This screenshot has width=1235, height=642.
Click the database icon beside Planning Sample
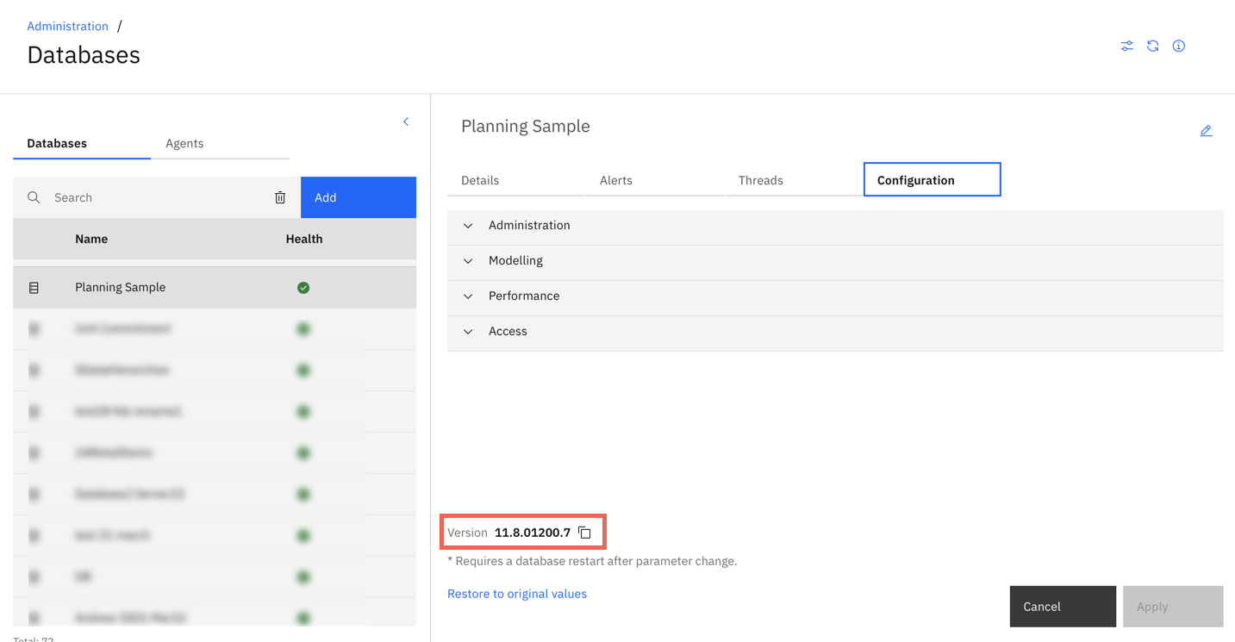(x=35, y=287)
